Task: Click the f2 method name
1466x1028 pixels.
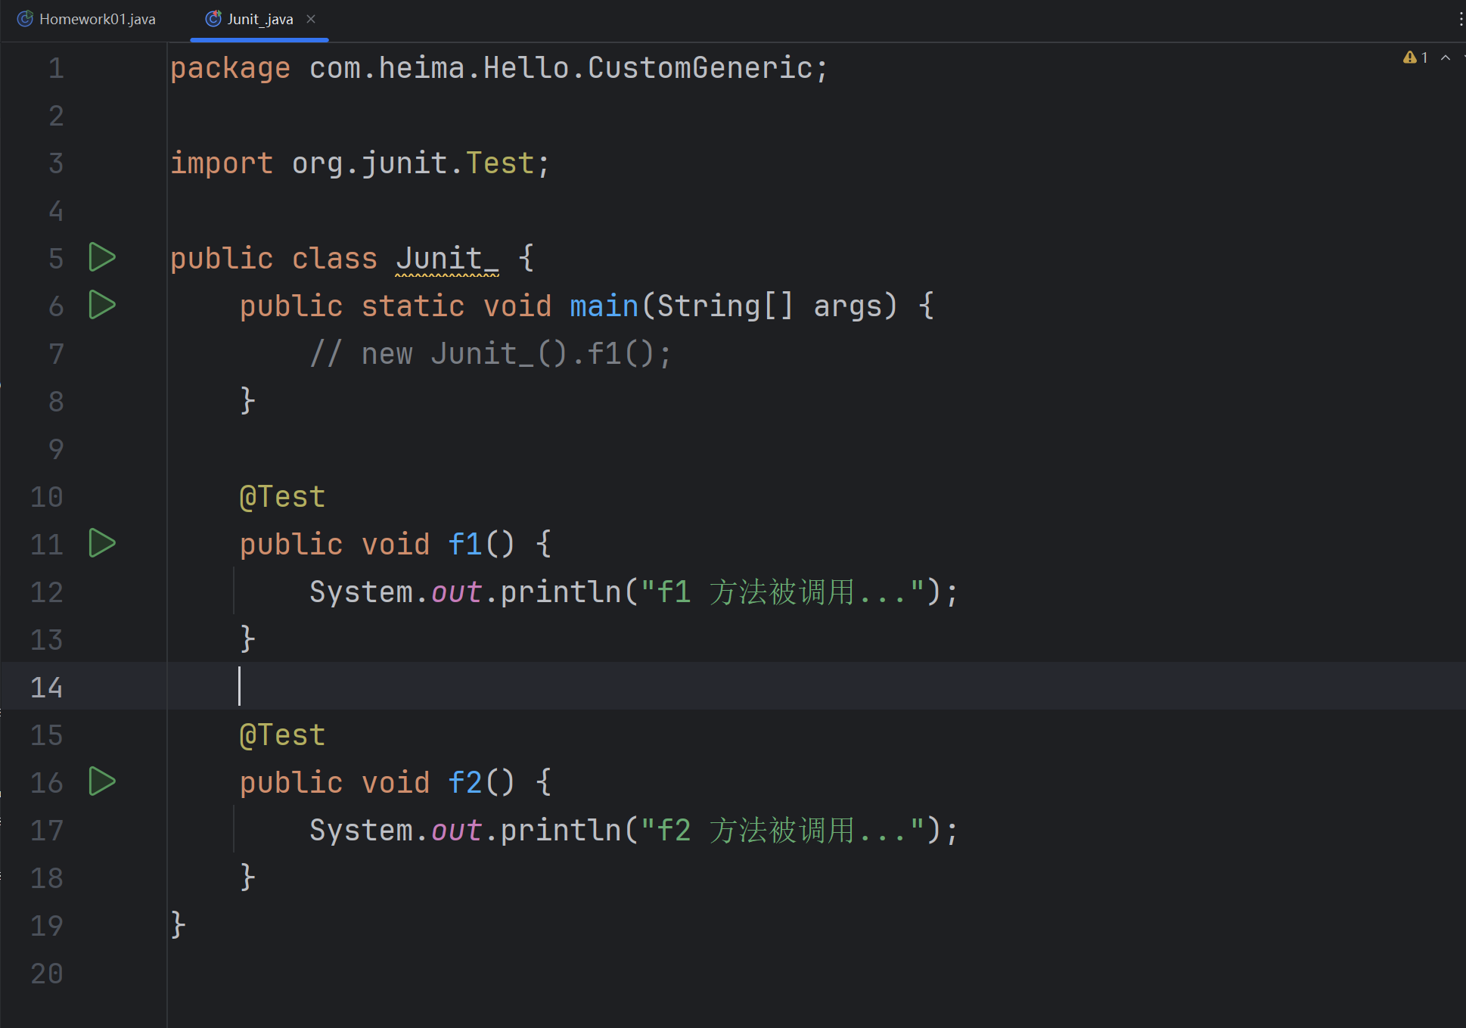Action: (x=464, y=782)
